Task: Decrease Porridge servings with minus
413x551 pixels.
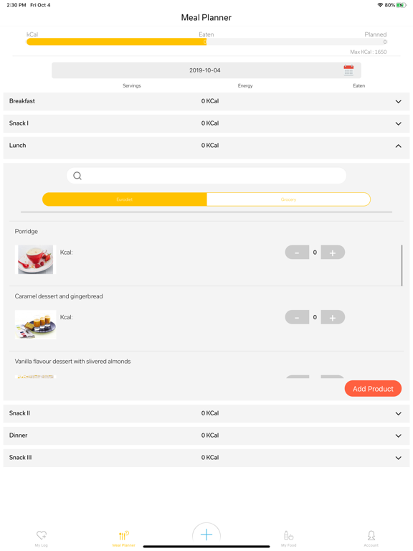Action: coord(297,253)
